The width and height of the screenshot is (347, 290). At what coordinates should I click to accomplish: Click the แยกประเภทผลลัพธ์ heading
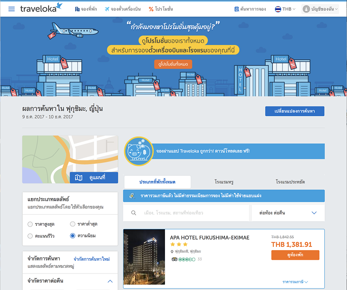tap(48, 199)
